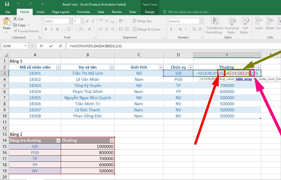Screen dimensions: 281x180
Task: Apply the Font Color A
Action: [89, 29]
